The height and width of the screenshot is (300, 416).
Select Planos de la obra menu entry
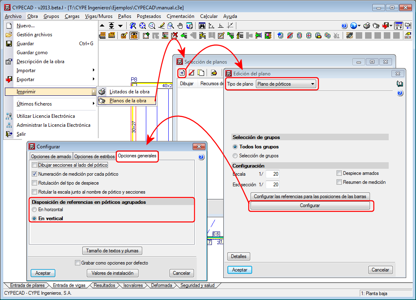click(127, 101)
